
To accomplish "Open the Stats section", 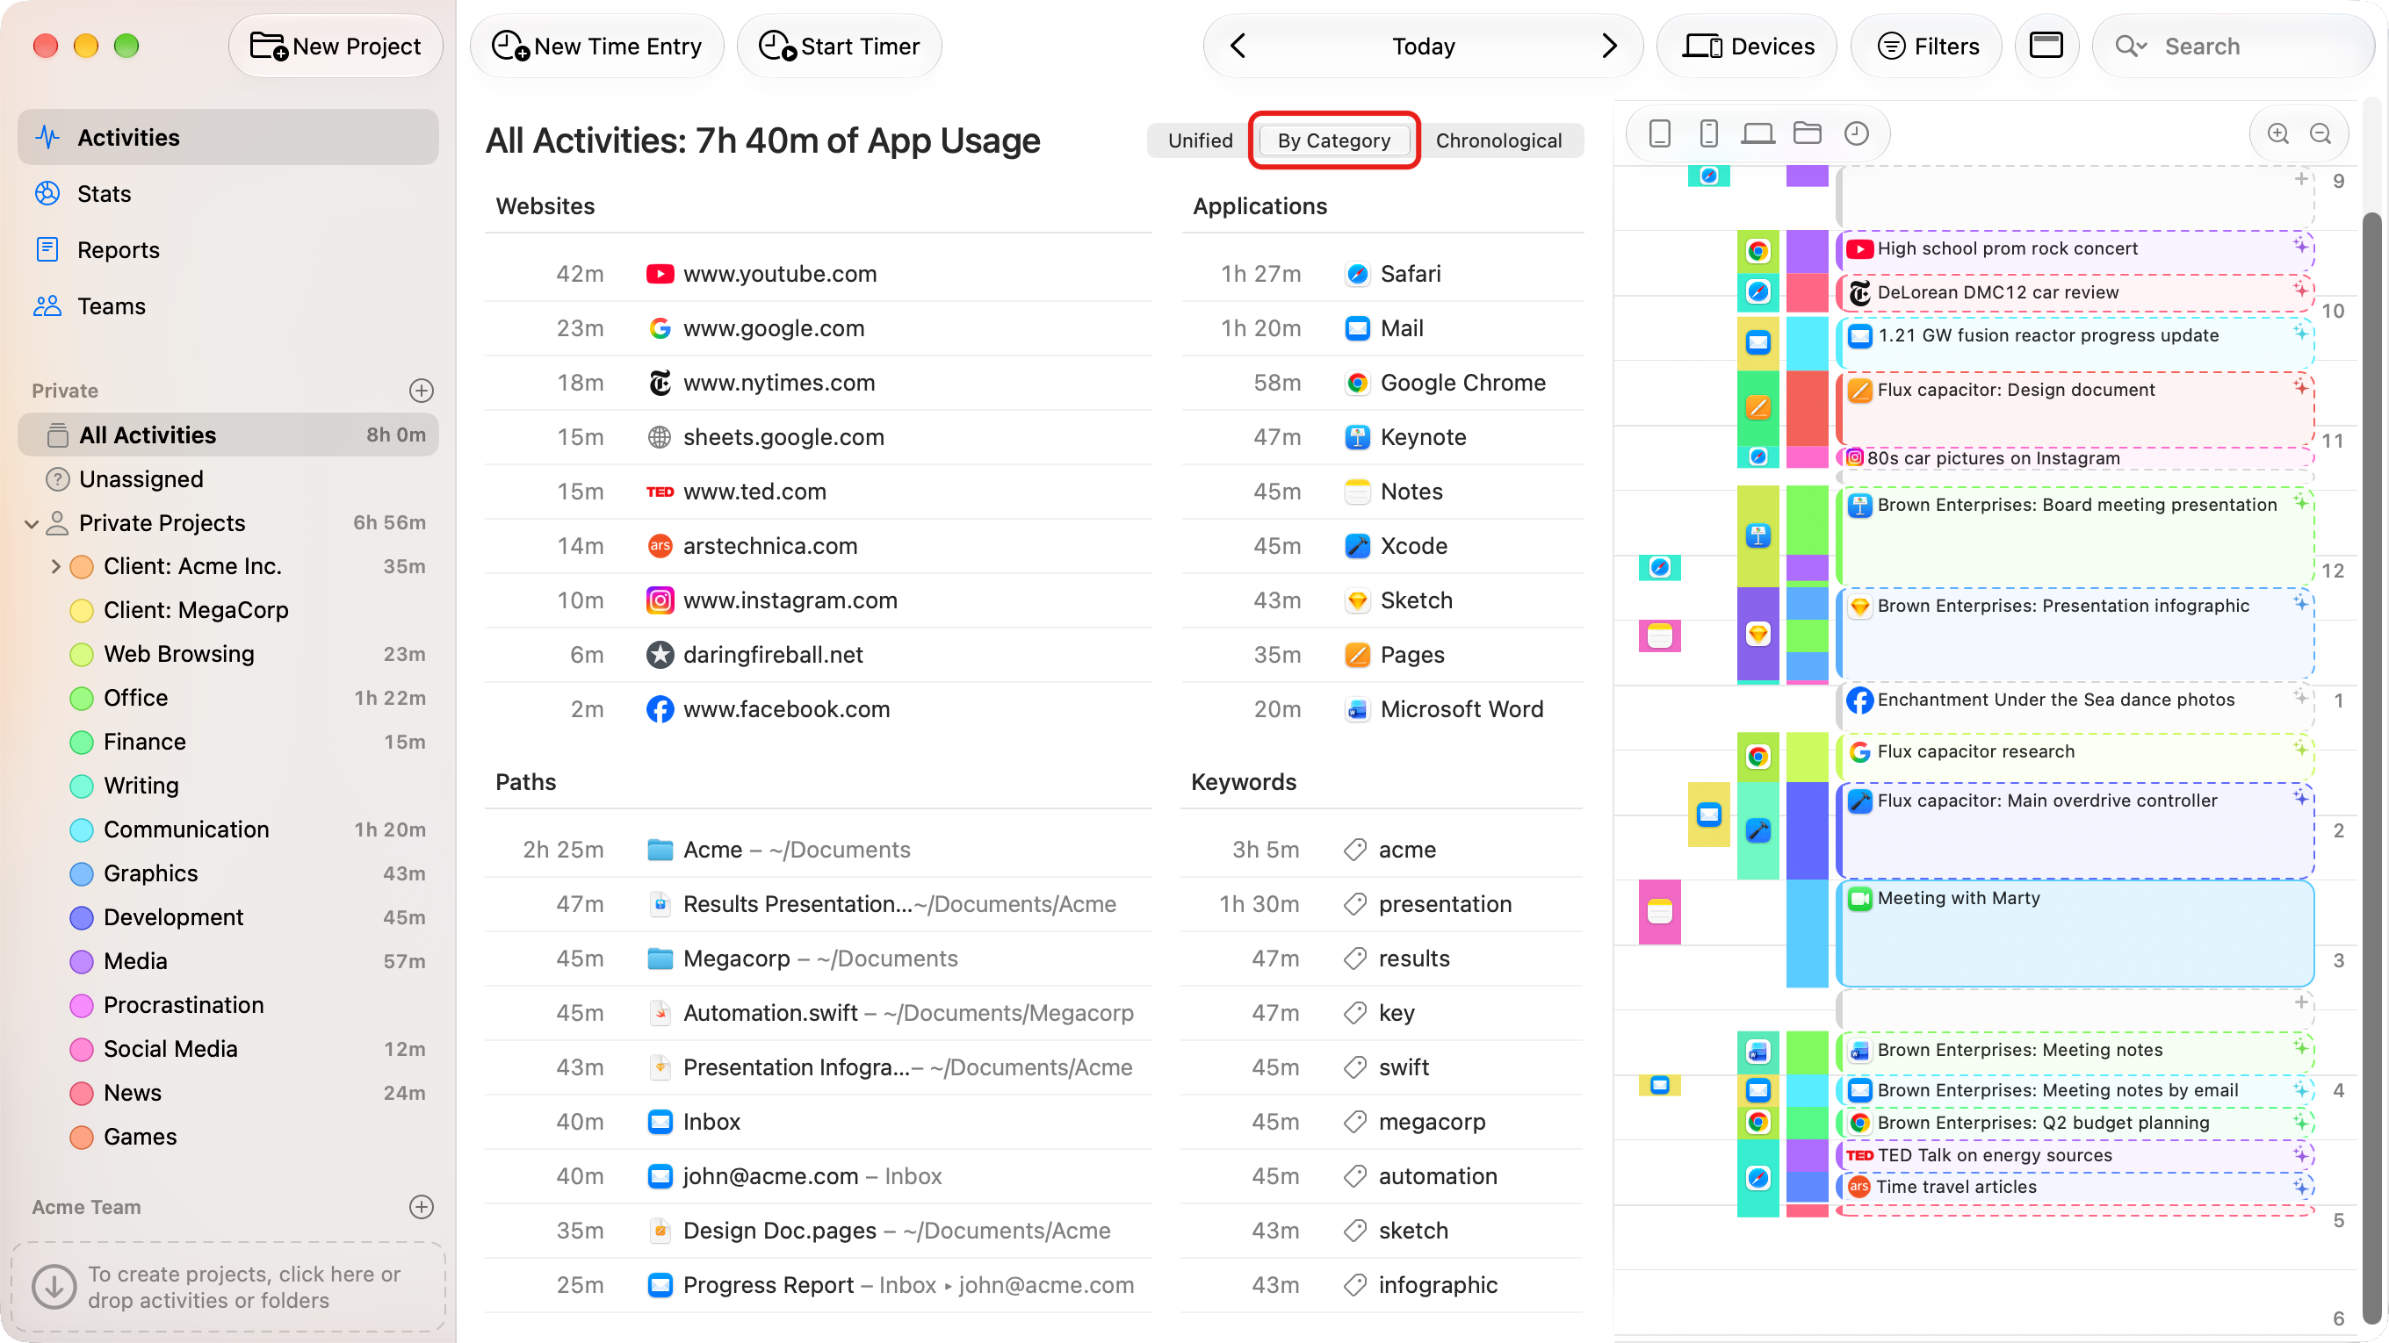I will (228, 194).
